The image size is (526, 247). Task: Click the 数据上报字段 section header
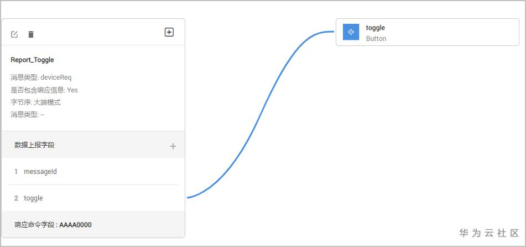[34, 145]
